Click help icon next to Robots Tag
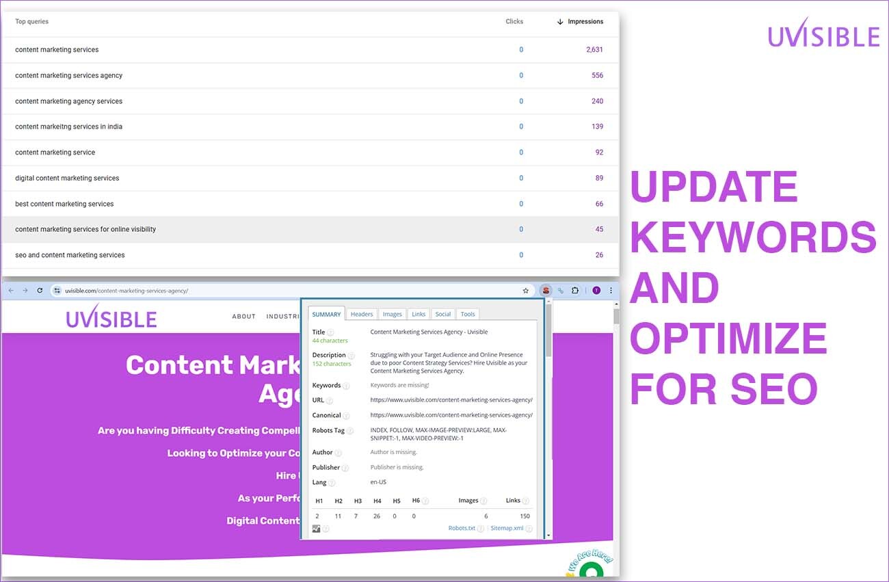The width and height of the screenshot is (889, 582). (350, 431)
